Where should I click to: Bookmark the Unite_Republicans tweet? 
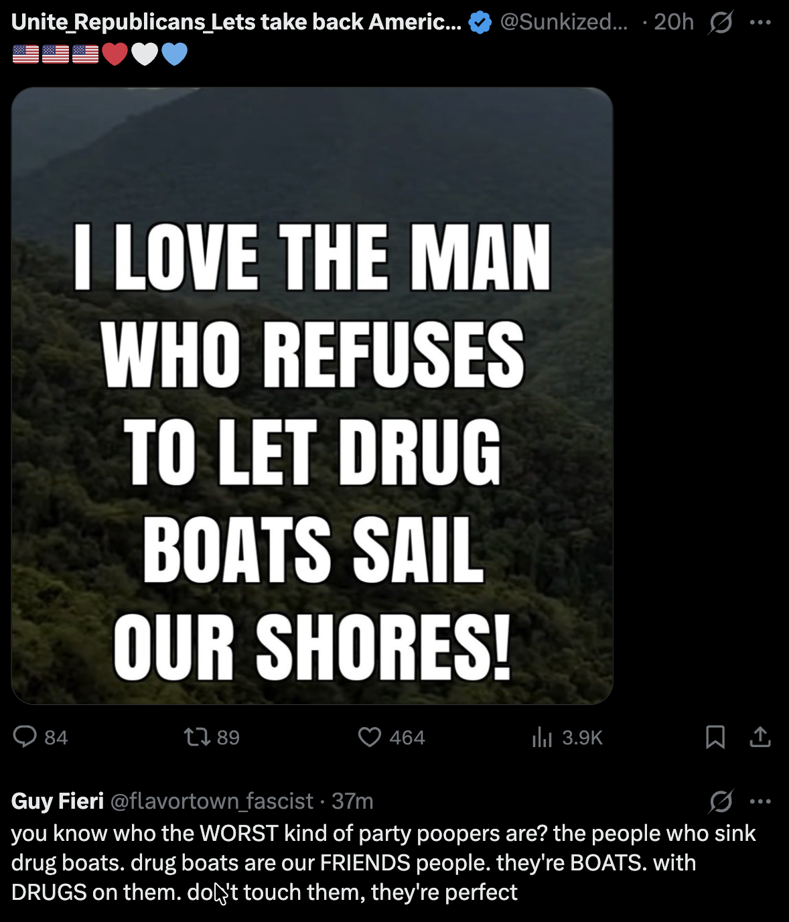tap(715, 737)
